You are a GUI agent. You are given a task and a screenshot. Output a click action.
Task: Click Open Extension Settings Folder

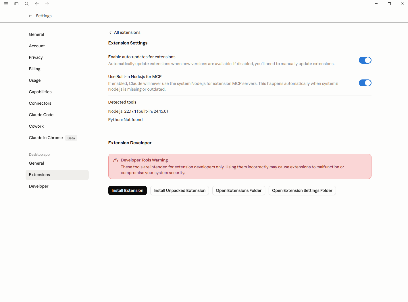[x=302, y=190]
